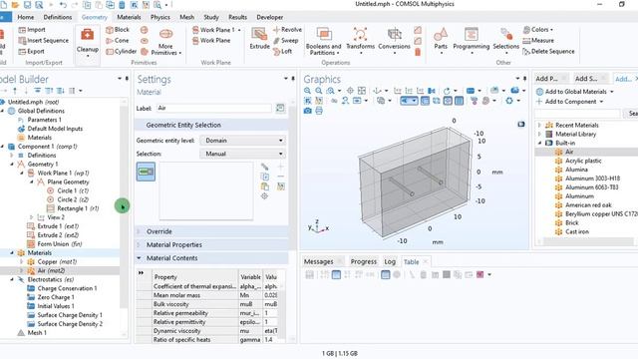
Task: Expand the Recent Materials folder
Action: (x=540, y=125)
